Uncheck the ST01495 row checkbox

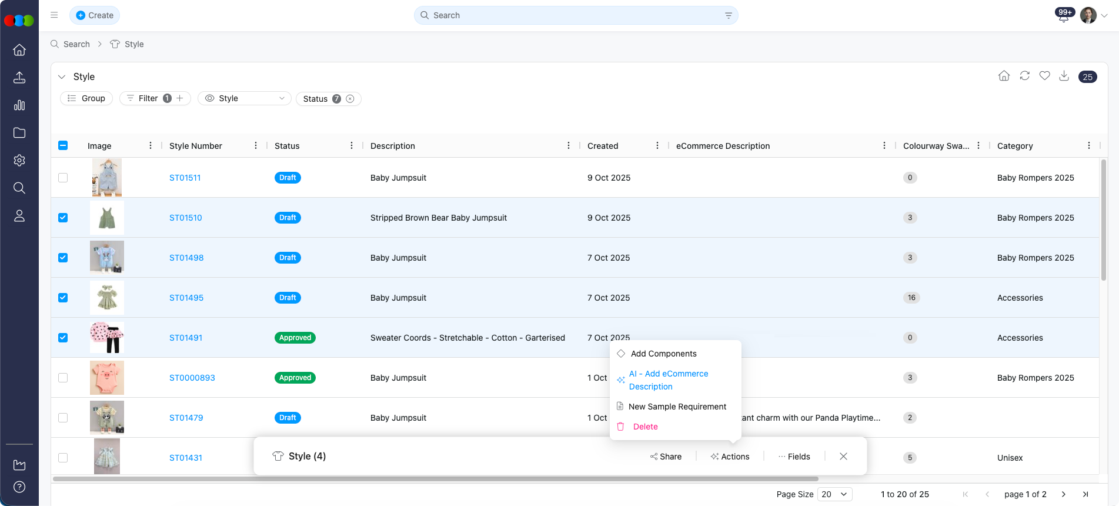[63, 298]
